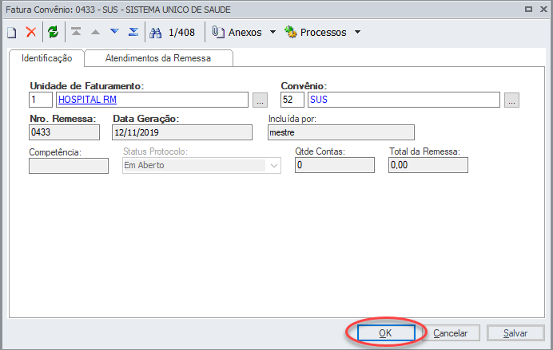Click the Competência field
The image size is (553, 350).
pyautogui.click(x=69, y=166)
